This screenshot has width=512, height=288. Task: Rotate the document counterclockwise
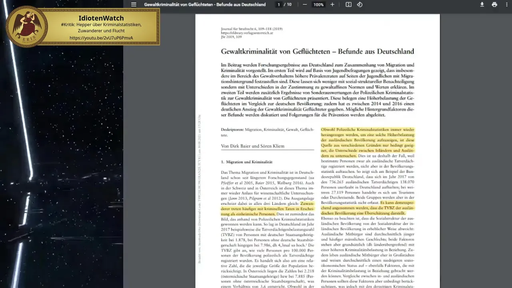(x=360, y=4)
